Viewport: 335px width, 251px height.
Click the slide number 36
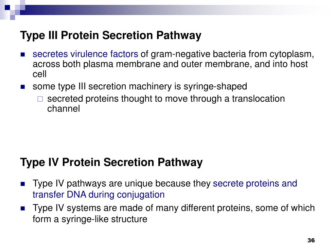point(311,240)
